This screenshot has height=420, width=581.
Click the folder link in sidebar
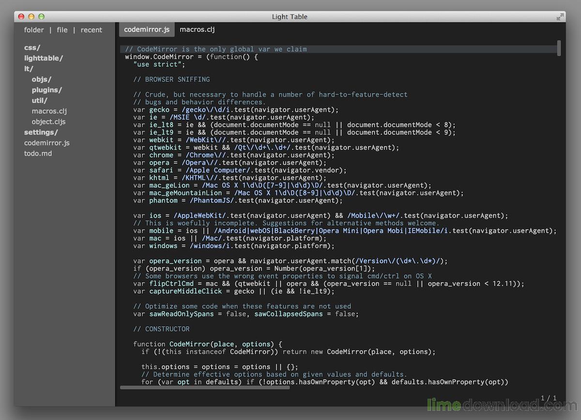click(x=34, y=30)
